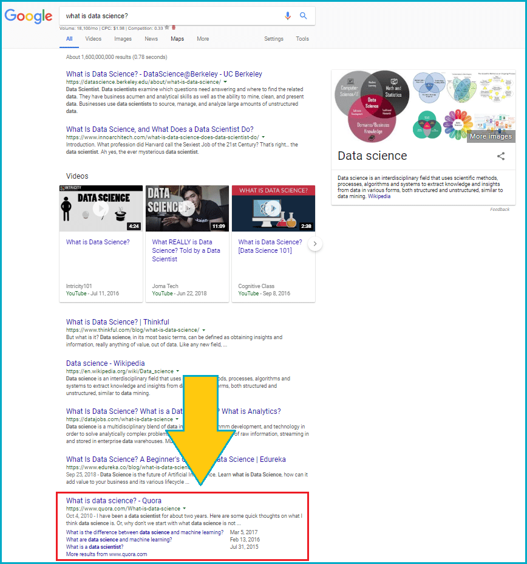
Task: Switch to the Videos tab
Action: 93,38
